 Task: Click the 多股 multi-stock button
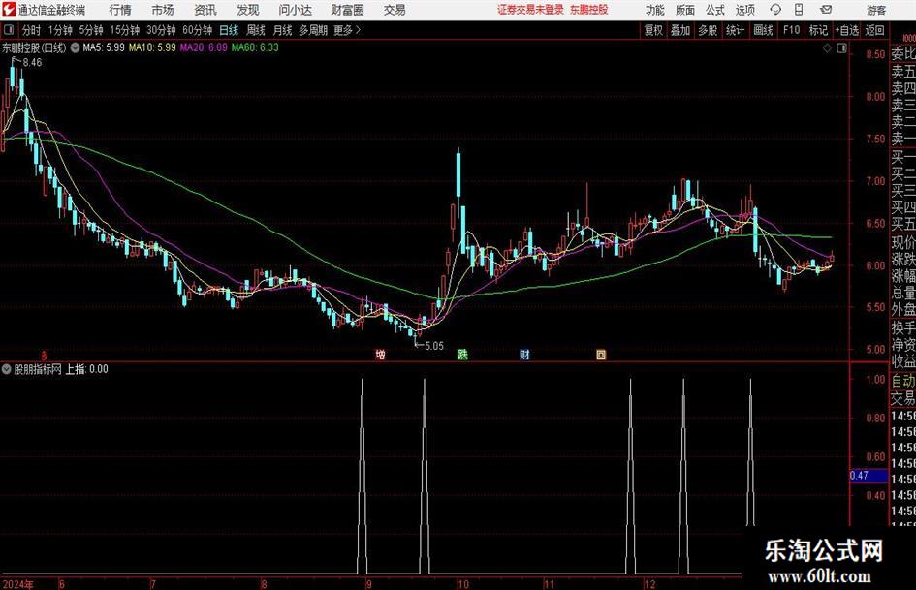click(708, 30)
